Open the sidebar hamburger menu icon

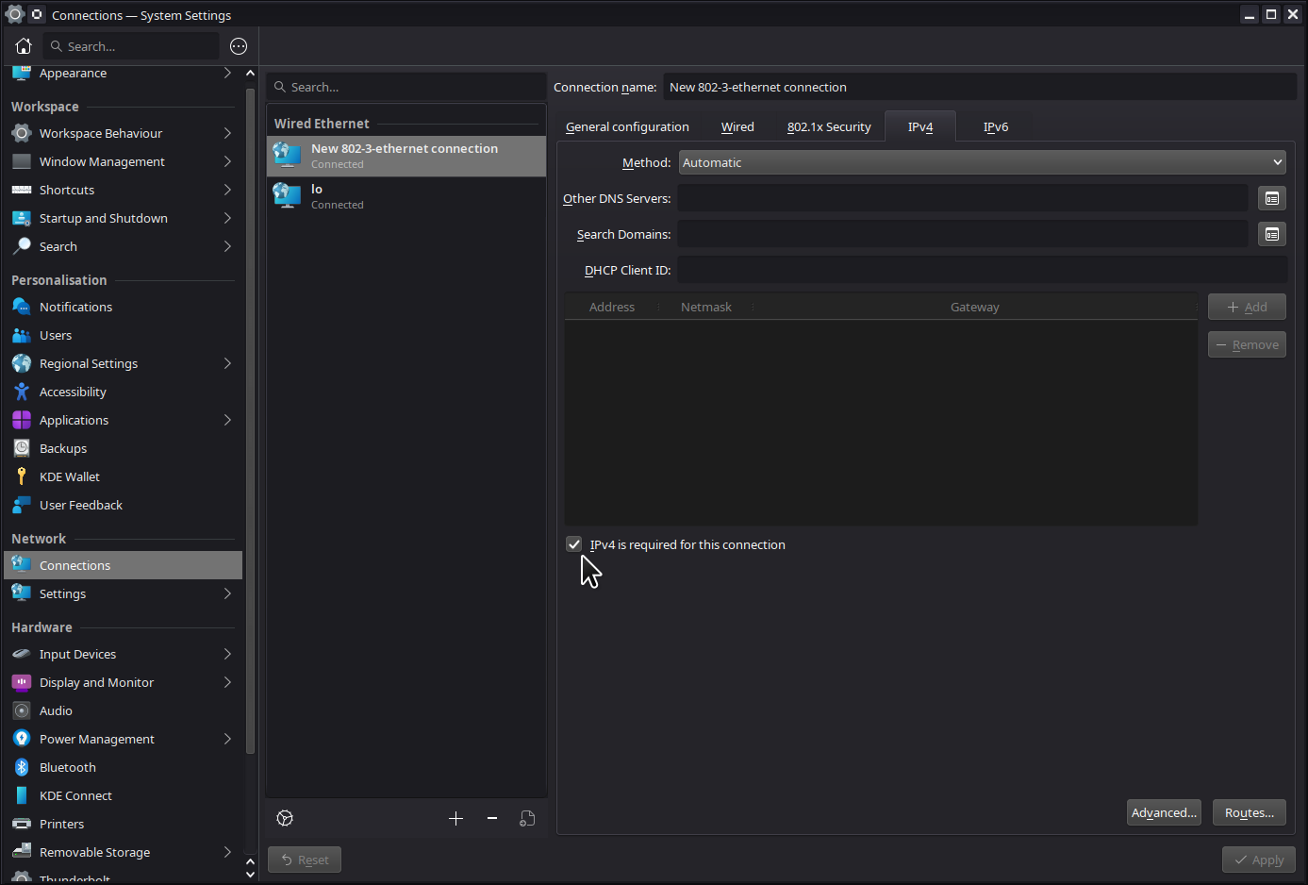coord(239,46)
